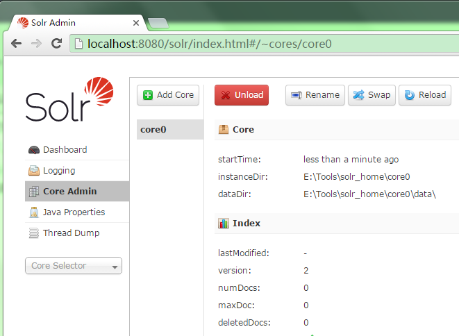459x336 pixels.
Task: Click the page icon in the address bar
Action: click(78, 44)
